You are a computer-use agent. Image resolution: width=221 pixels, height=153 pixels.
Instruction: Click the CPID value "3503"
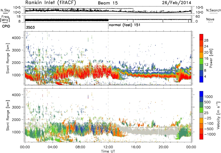(x=30, y=27)
